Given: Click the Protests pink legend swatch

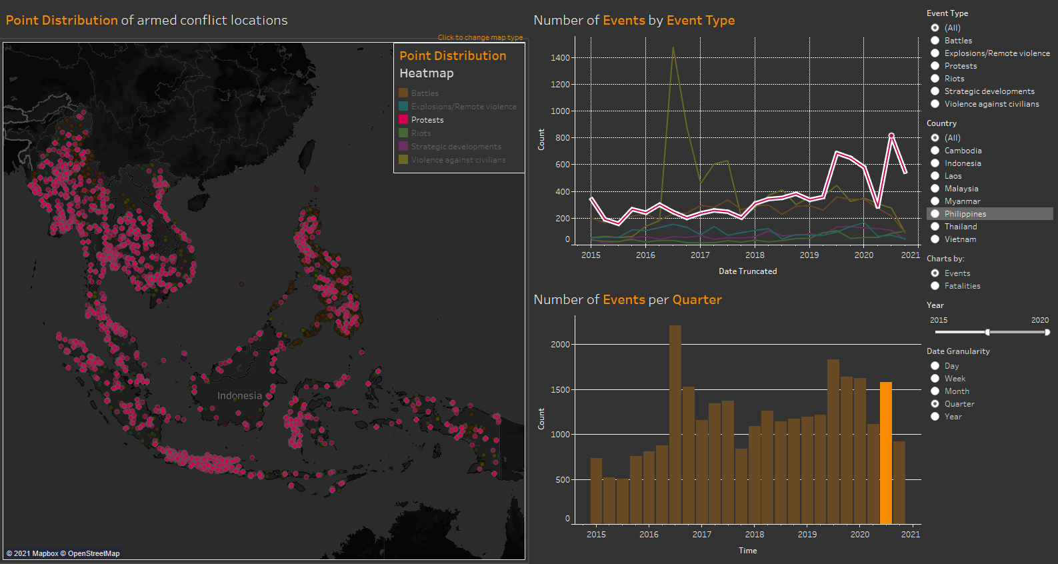Looking at the screenshot, I should point(403,120).
